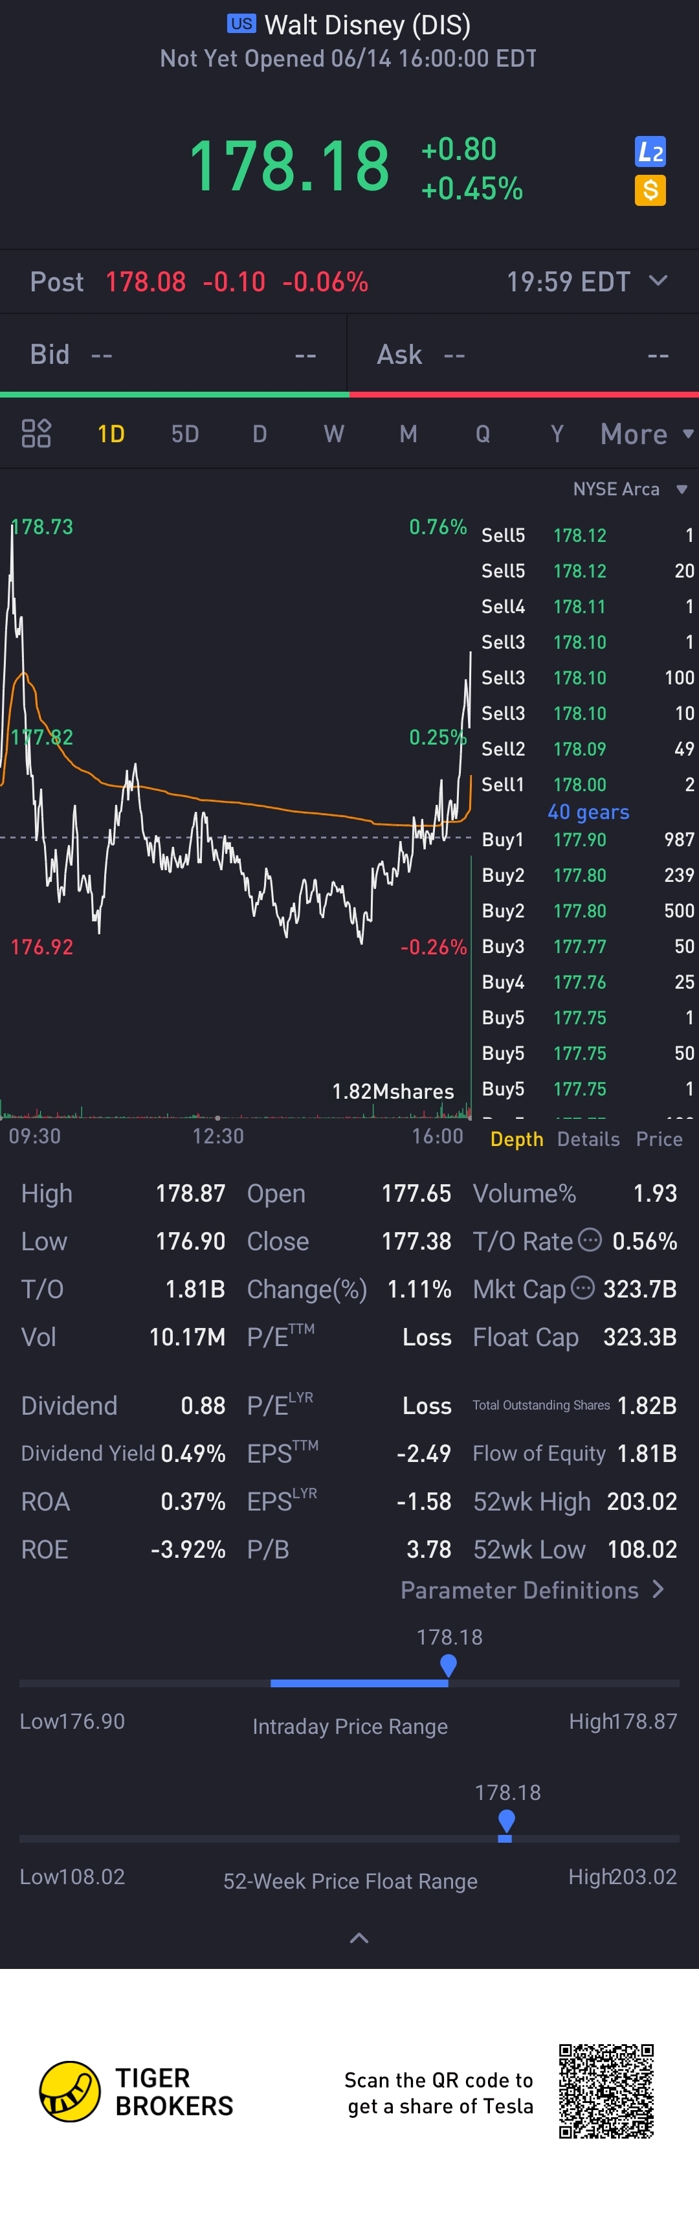Switch to the M monthly chart tab

coord(408,433)
